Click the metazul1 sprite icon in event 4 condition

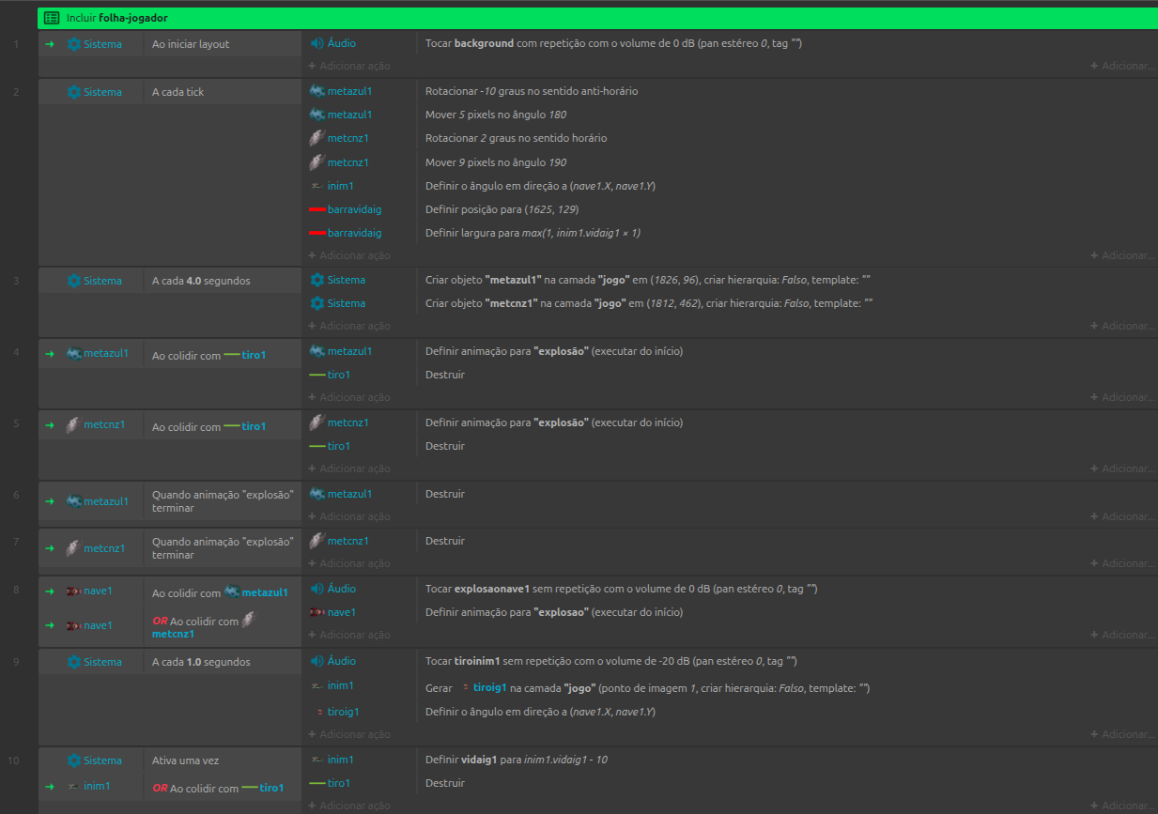(x=73, y=353)
